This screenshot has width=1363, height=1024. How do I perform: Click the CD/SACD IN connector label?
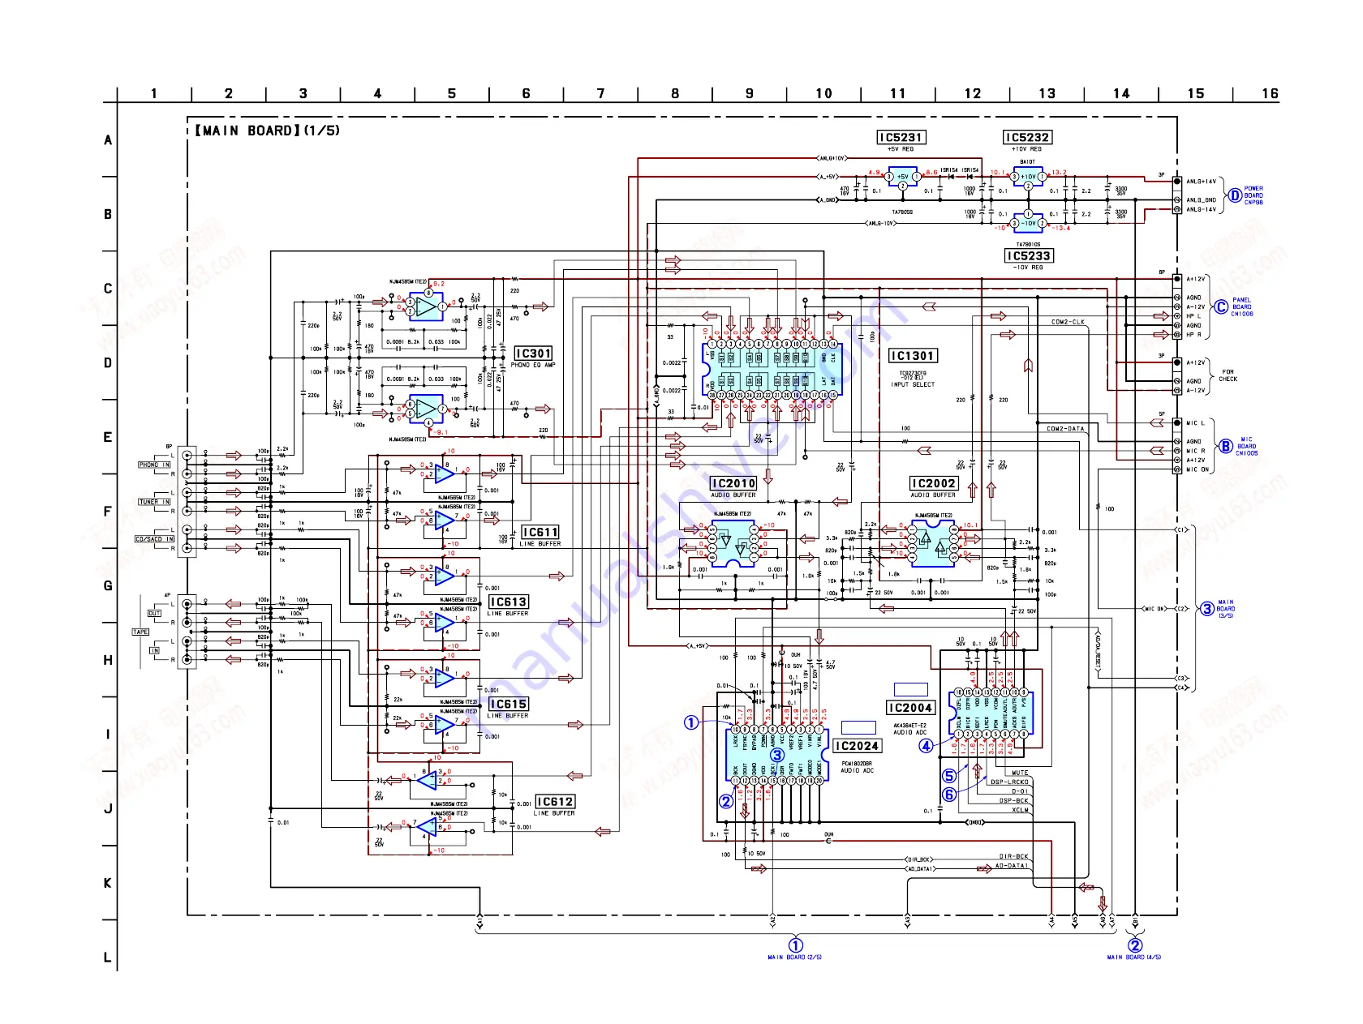(154, 539)
